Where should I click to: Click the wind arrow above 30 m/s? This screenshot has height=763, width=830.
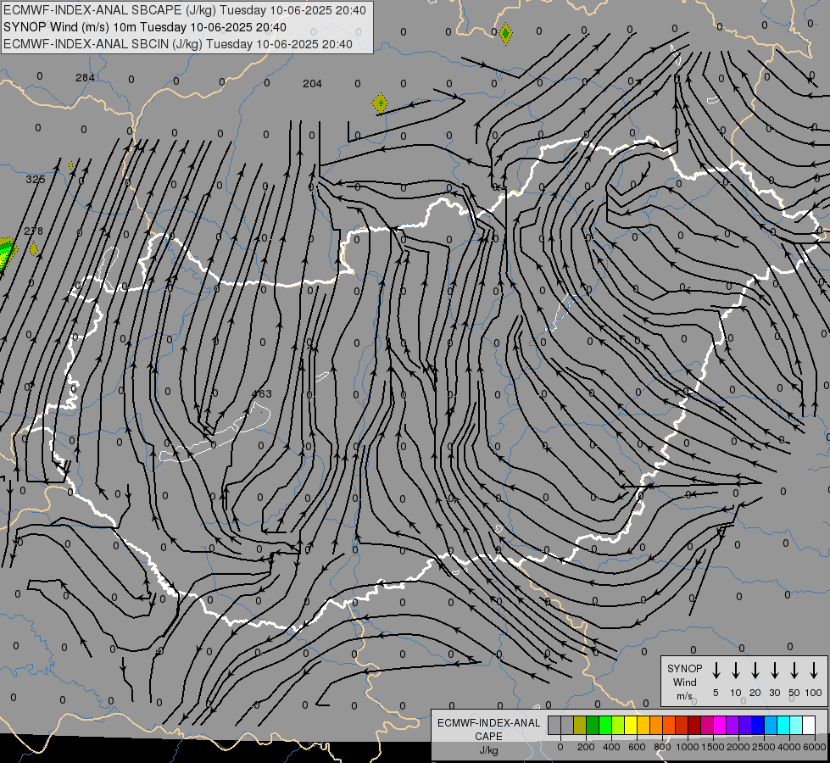click(x=774, y=671)
